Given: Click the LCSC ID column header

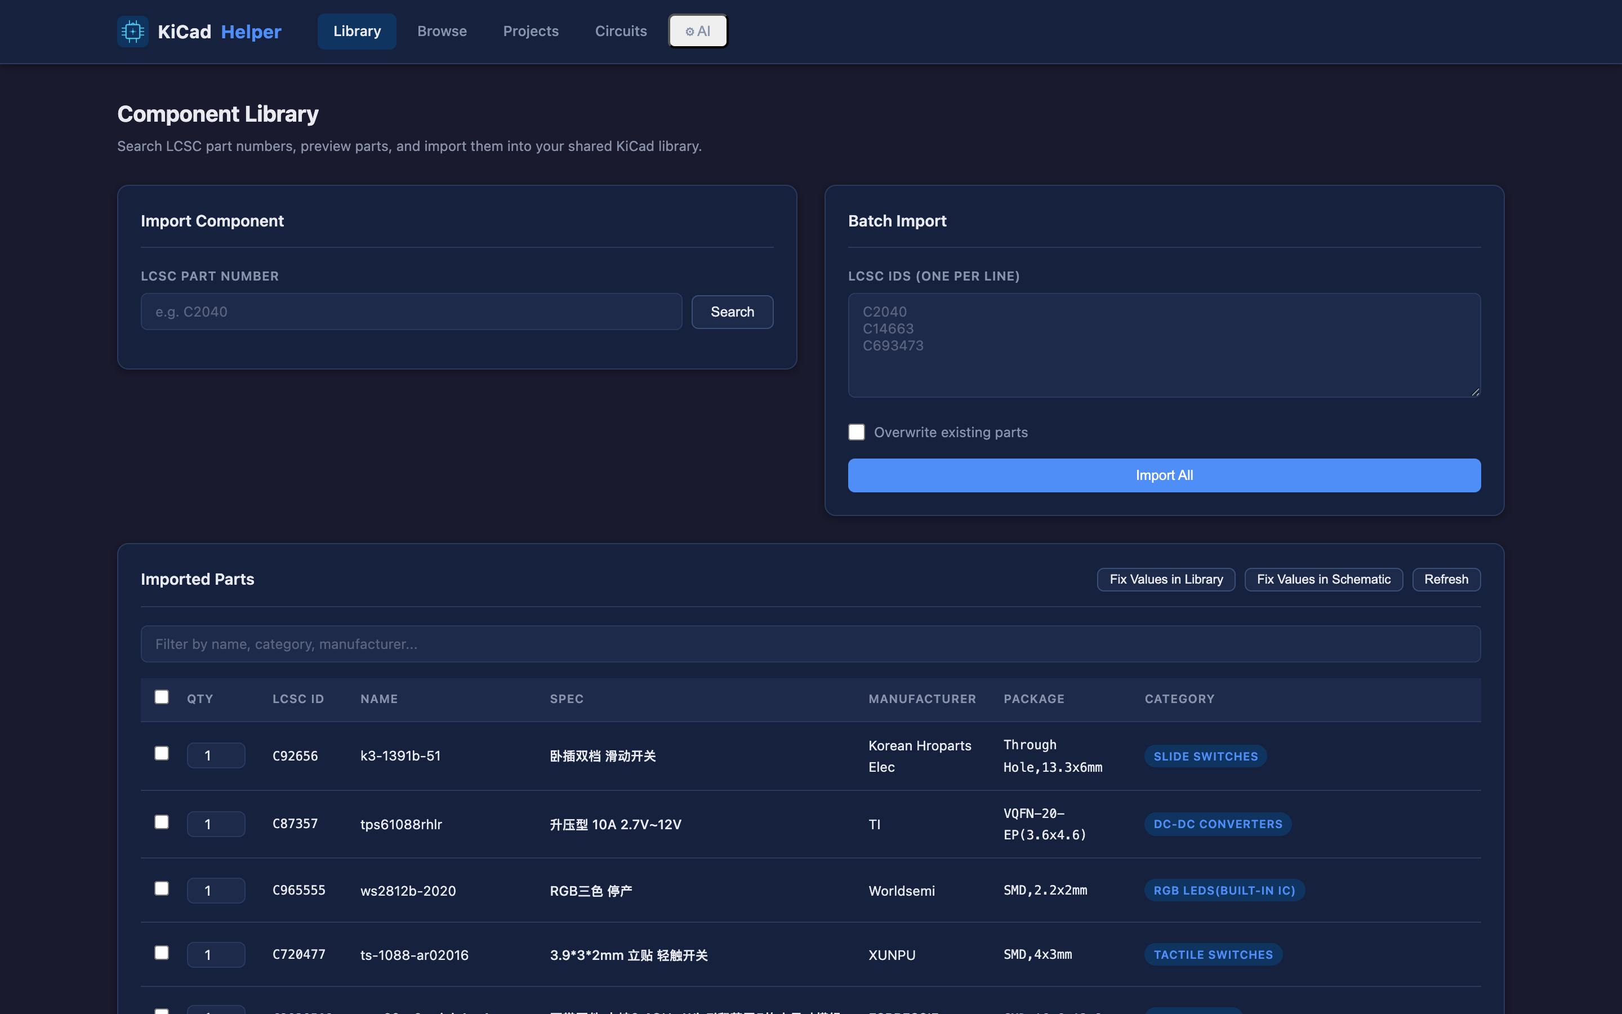Looking at the screenshot, I should pos(297,699).
